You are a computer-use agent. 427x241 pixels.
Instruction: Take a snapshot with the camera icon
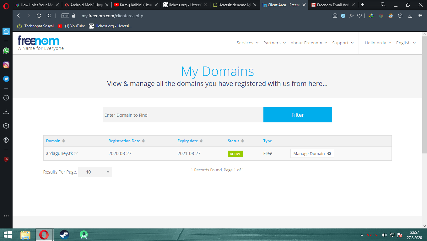click(x=335, y=16)
